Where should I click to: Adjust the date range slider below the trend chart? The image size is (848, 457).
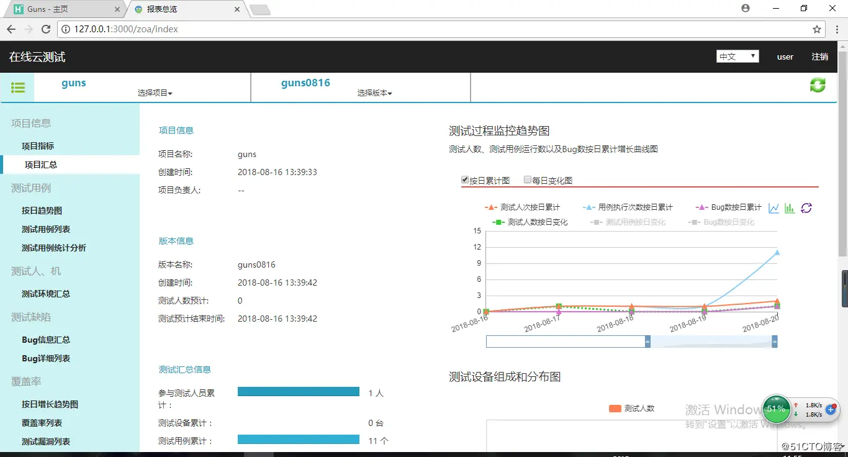pyautogui.click(x=648, y=341)
